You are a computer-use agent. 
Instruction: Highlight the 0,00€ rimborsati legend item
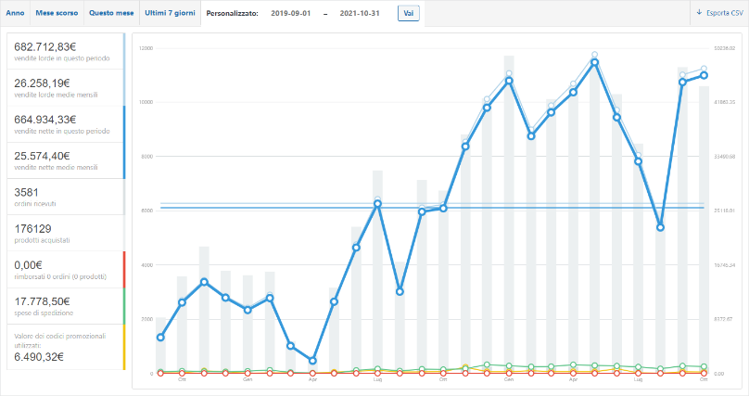tap(66, 270)
